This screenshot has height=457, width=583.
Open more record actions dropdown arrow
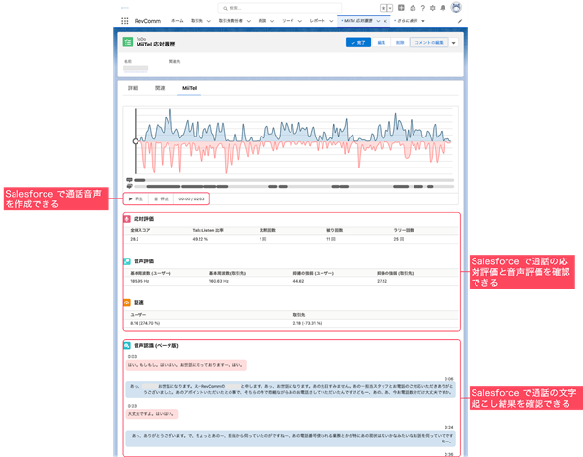point(453,43)
